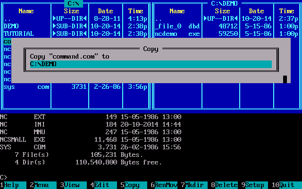The width and height of the screenshot is (302, 189).
Task: Click the Date column header in left panel
Action: point(105,11)
